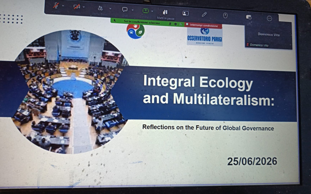Screen dimensions: 311x194
Task: Click the tricolor paw-hand-leaf logo on slide
Action: (x=136, y=31)
